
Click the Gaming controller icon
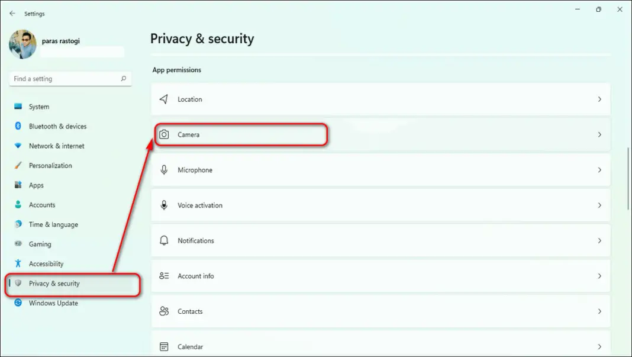(x=19, y=244)
